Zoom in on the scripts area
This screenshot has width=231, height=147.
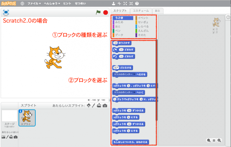(219, 140)
